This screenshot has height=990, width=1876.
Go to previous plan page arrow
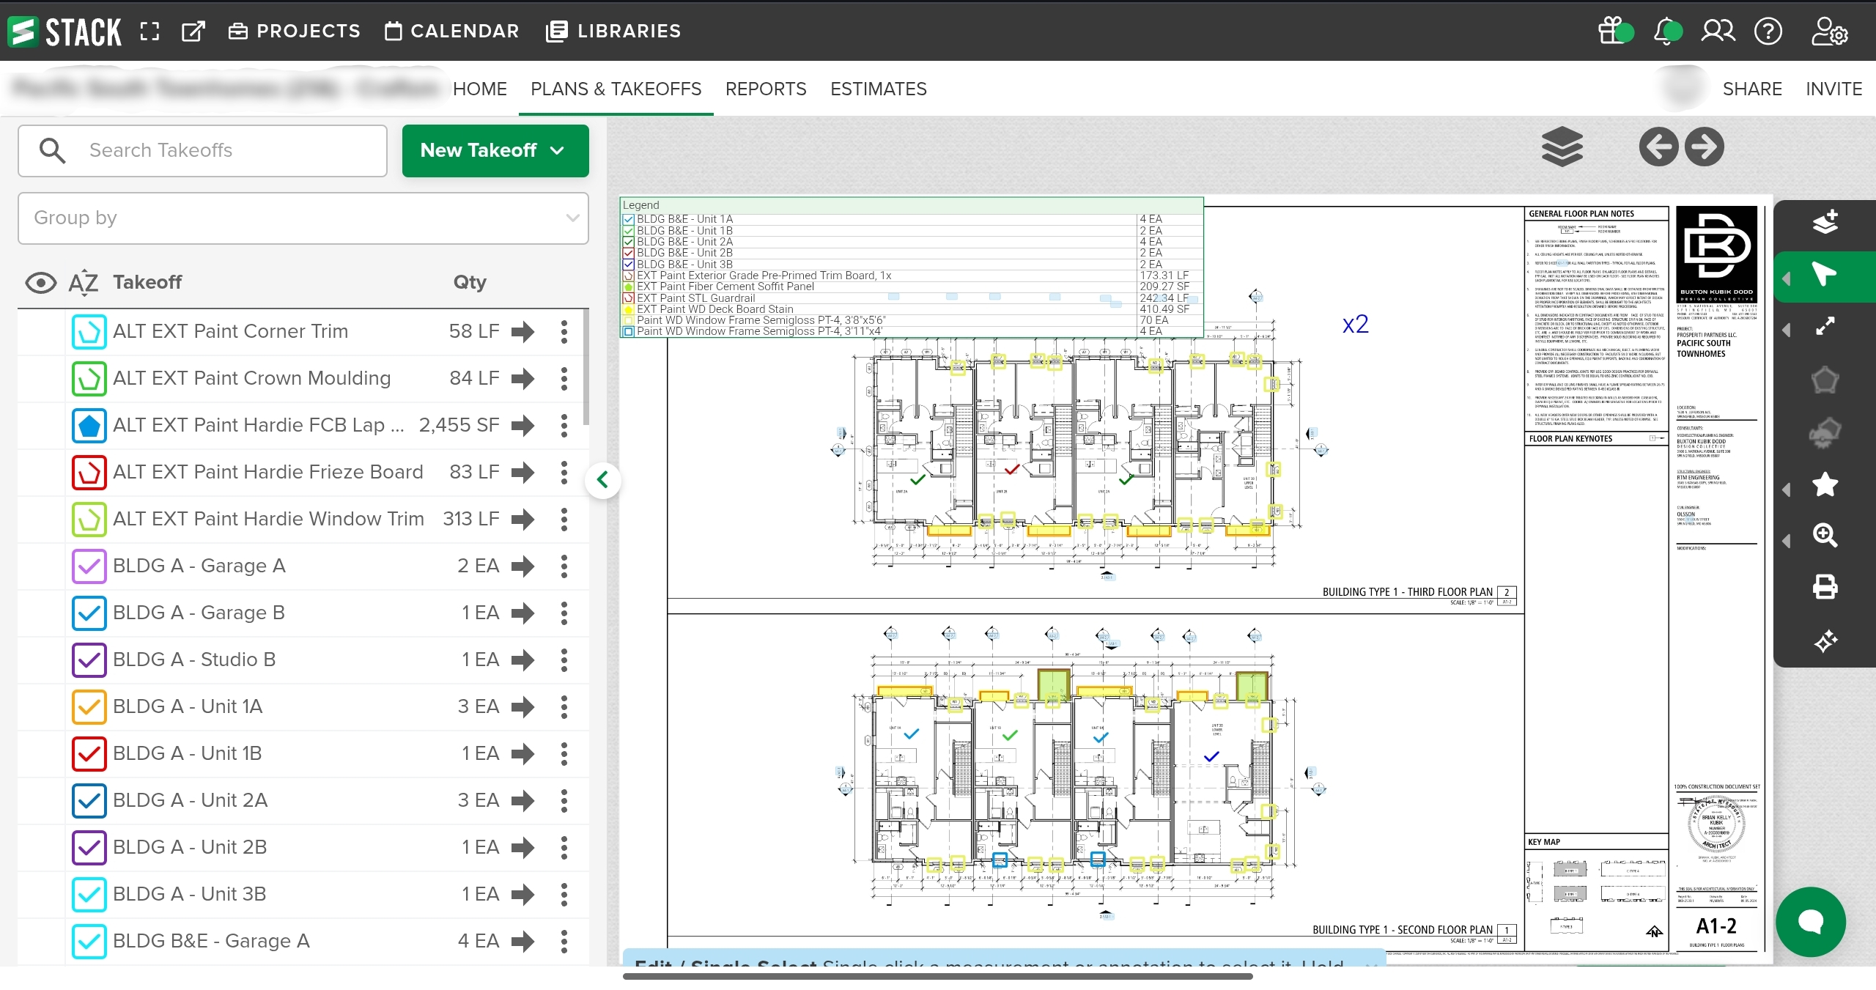point(1658,147)
